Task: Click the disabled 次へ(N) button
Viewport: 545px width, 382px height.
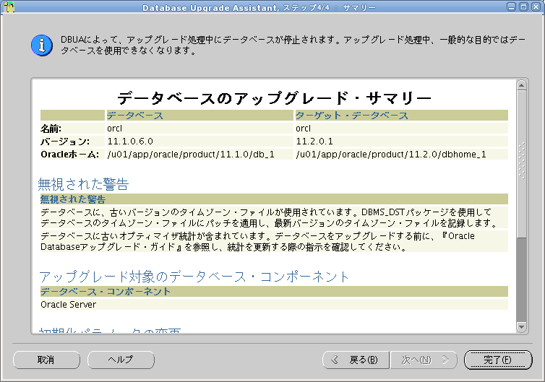Action: [424, 360]
